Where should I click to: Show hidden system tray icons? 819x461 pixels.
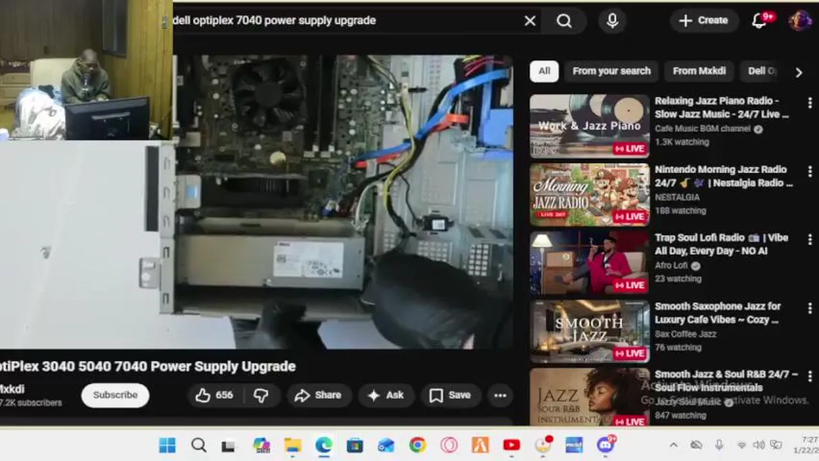(x=674, y=445)
